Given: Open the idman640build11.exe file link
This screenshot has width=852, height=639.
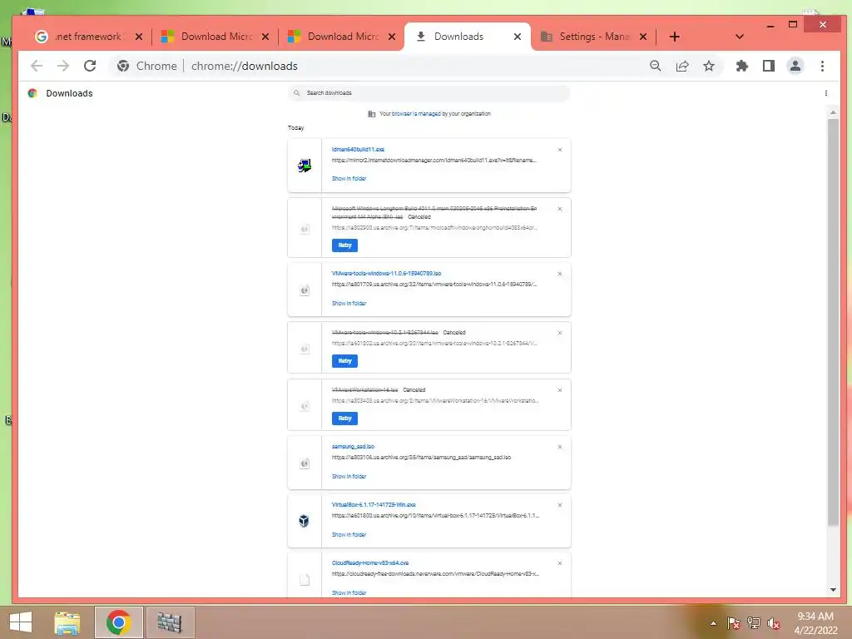Looking at the screenshot, I should click(358, 150).
